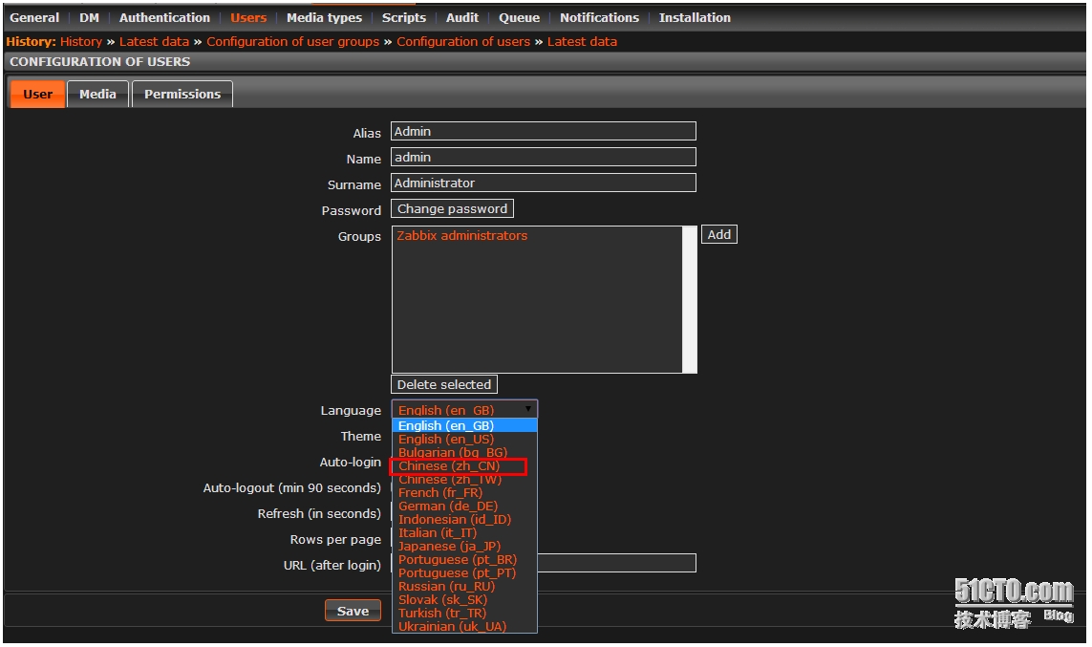Viewport: 1092px width, 647px height.
Task: Choose Japanese (ja_JP) language option
Action: pyautogui.click(x=464, y=546)
